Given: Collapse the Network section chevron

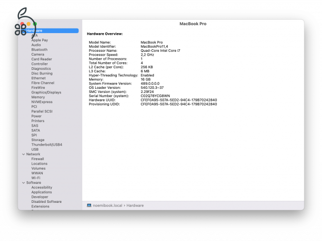Looking at the screenshot, I should tap(23, 154).
